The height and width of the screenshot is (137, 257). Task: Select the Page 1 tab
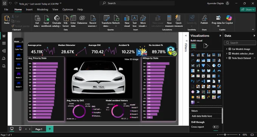click(39, 129)
